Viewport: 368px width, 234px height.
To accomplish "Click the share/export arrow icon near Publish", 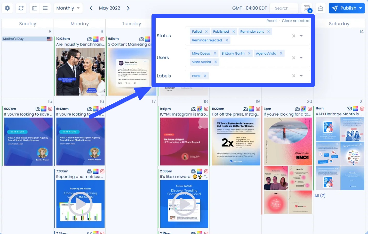I will [x=320, y=8].
